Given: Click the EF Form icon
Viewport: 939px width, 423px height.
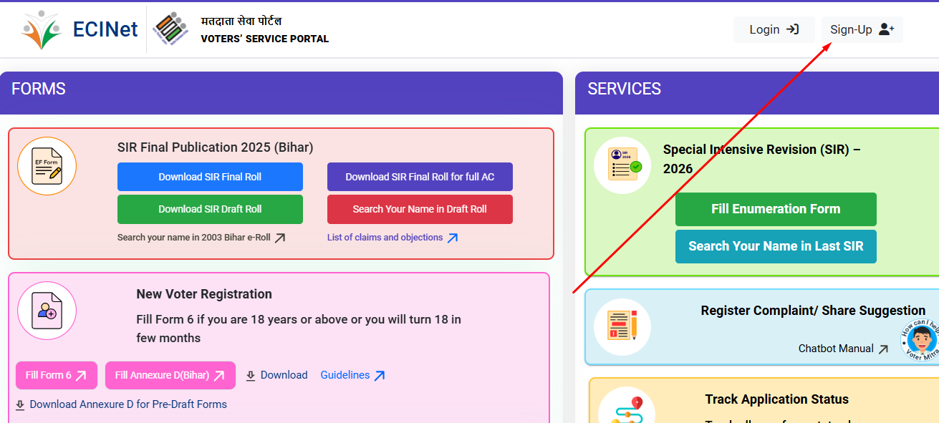Looking at the screenshot, I should (x=47, y=166).
